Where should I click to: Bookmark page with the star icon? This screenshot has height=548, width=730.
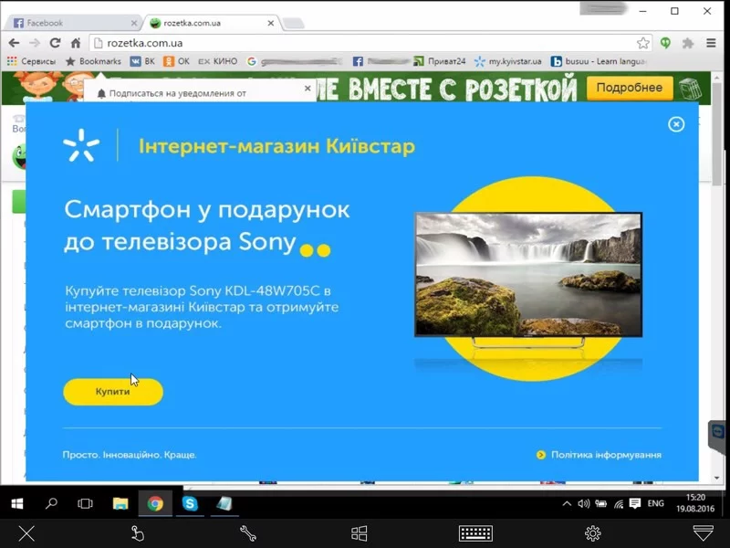tap(643, 43)
